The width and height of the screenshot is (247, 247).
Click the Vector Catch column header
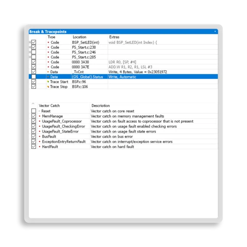[49, 106]
